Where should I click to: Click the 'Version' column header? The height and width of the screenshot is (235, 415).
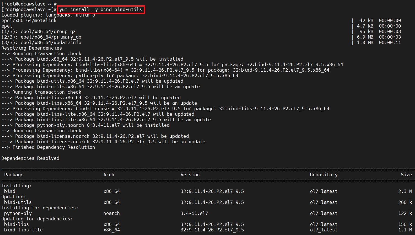(x=190, y=175)
